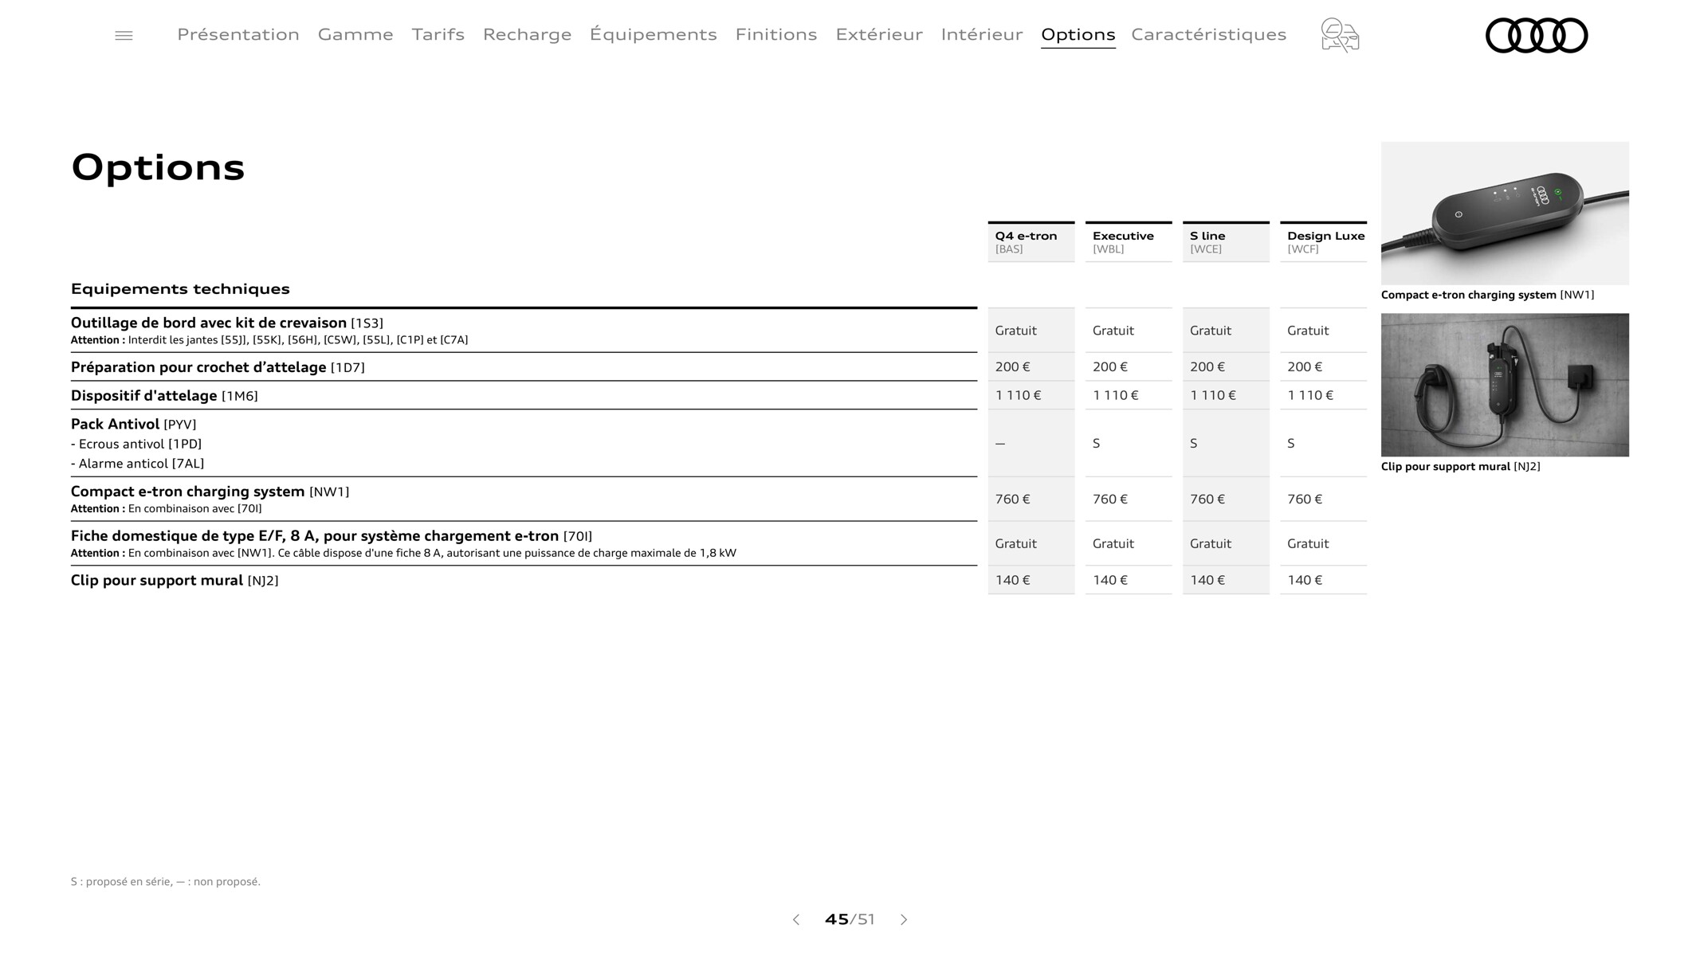Open the Gamme tab
The image size is (1700, 956).
click(x=355, y=34)
